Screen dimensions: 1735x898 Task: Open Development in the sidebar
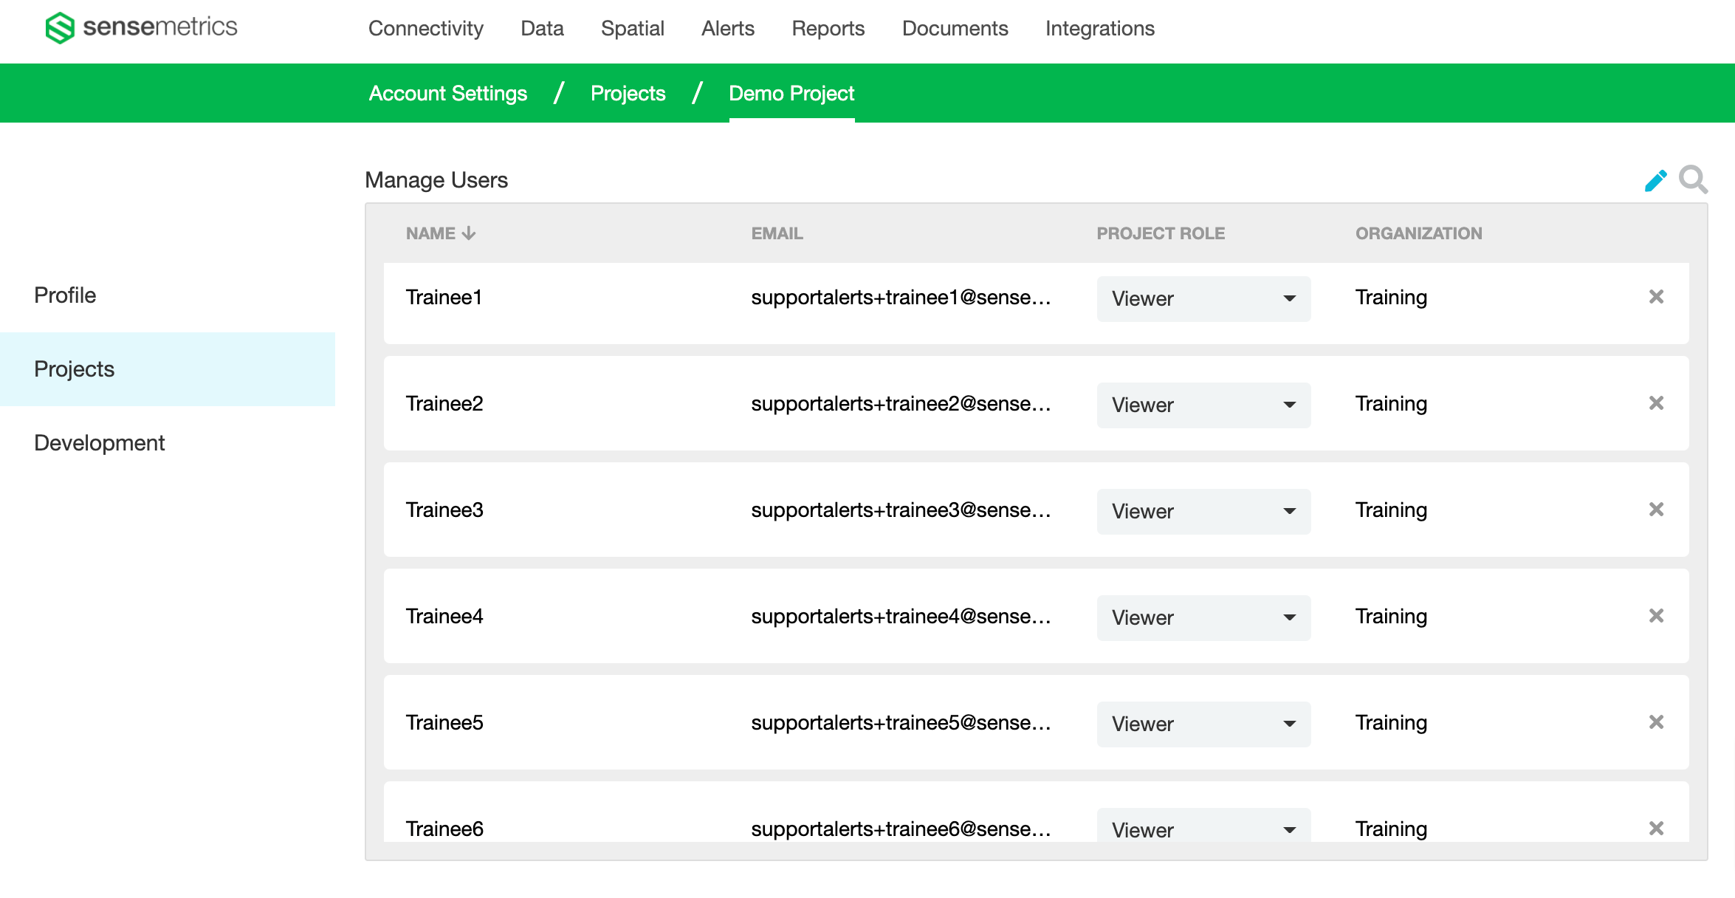[100, 442]
